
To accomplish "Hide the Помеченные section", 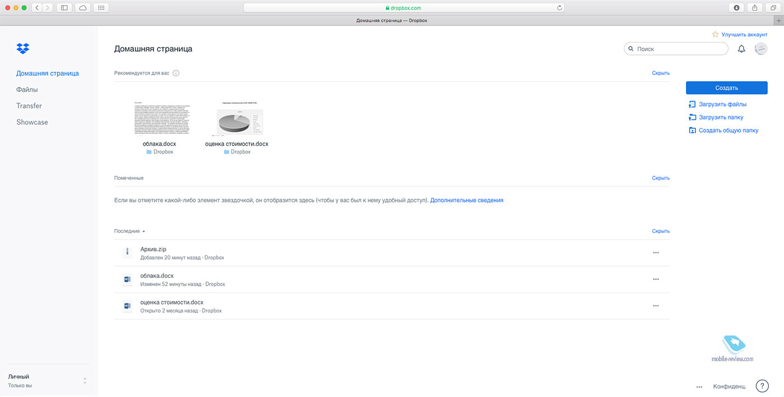I will [661, 178].
